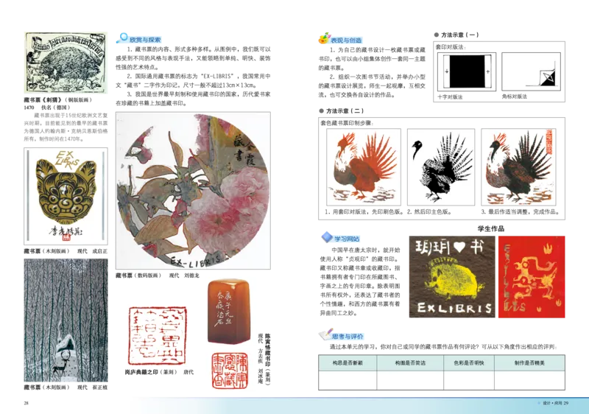Click the vertical caption 陈寅恪藏书印（篆刻）
The height and width of the screenshot is (414, 589).
pos(267,358)
